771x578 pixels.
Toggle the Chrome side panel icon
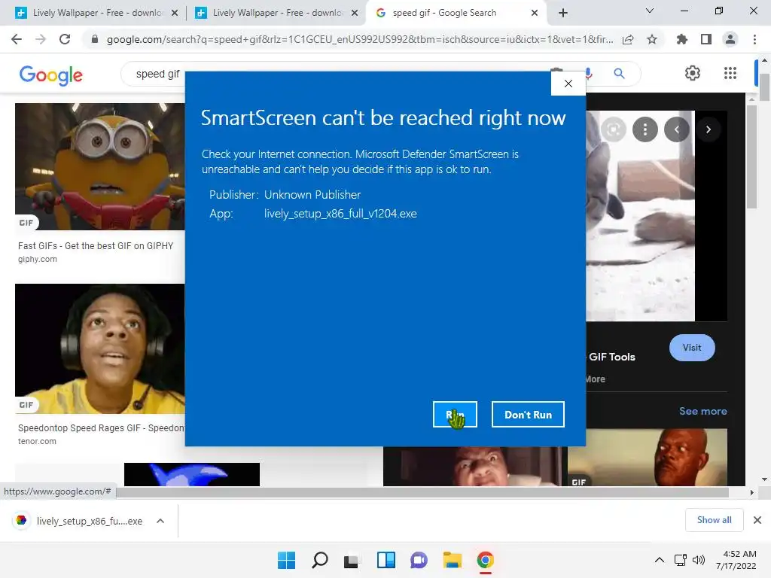tap(706, 39)
